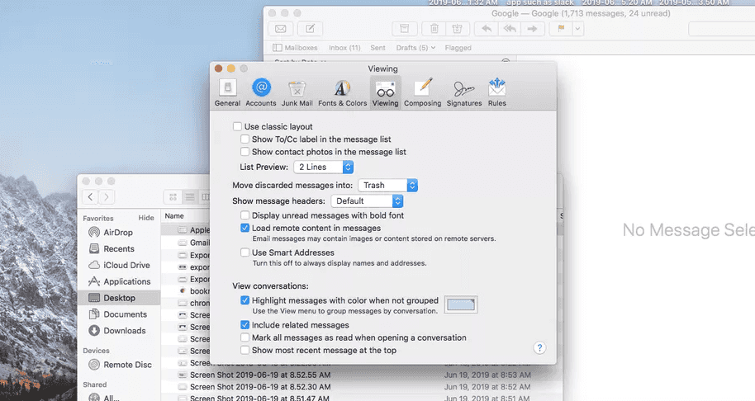Enable Show most recent message at top
The width and height of the screenshot is (755, 401).
(x=245, y=350)
